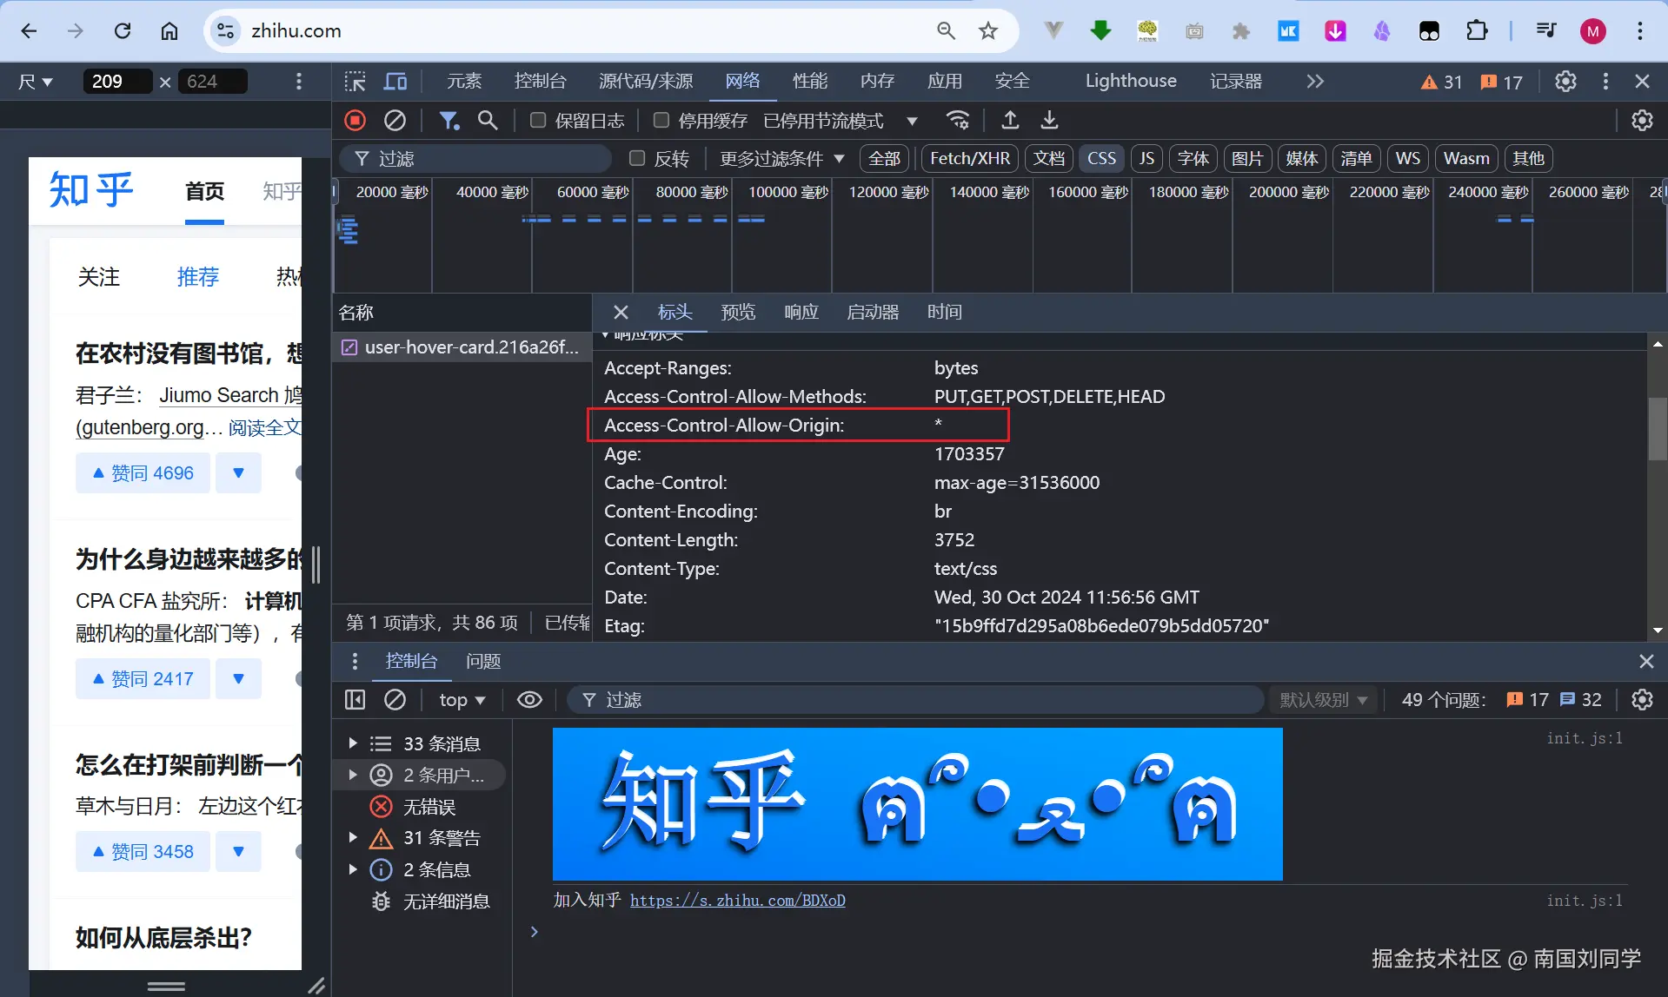The width and height of the screenshot is (1668, 997).
Task: Open the 默认级别 log level dropdown
Action: (x=1323, y=700)
